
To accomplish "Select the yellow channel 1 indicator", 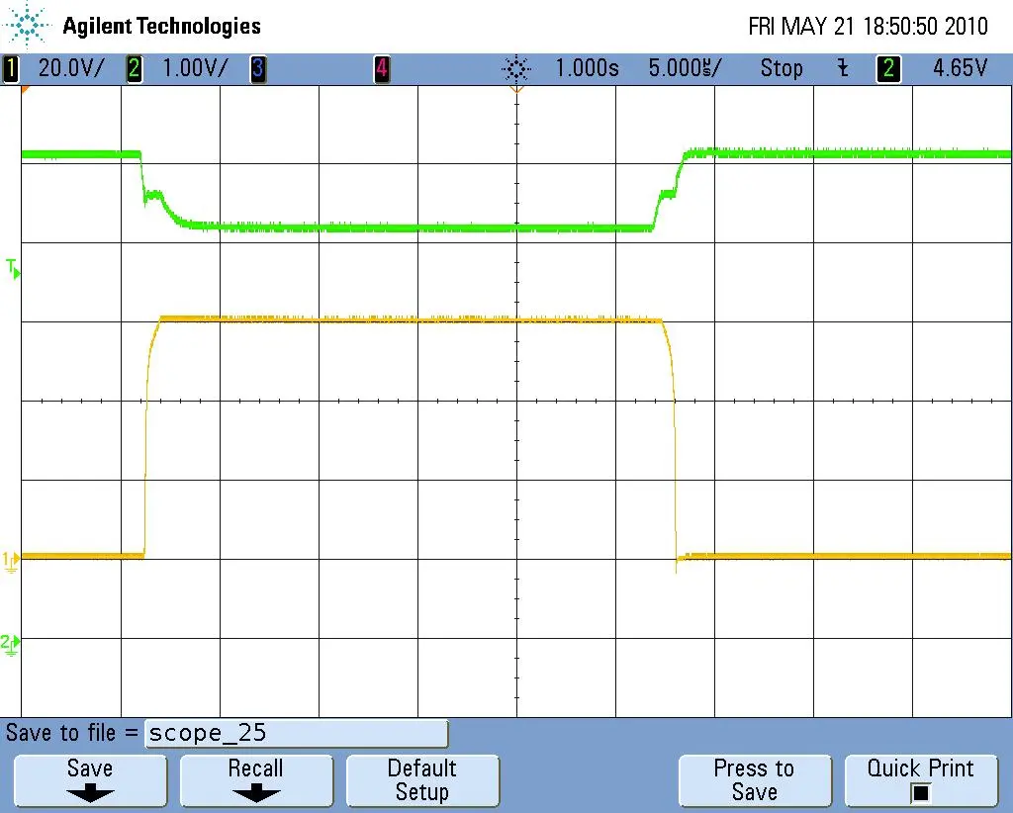I will (x=10, y=68).
